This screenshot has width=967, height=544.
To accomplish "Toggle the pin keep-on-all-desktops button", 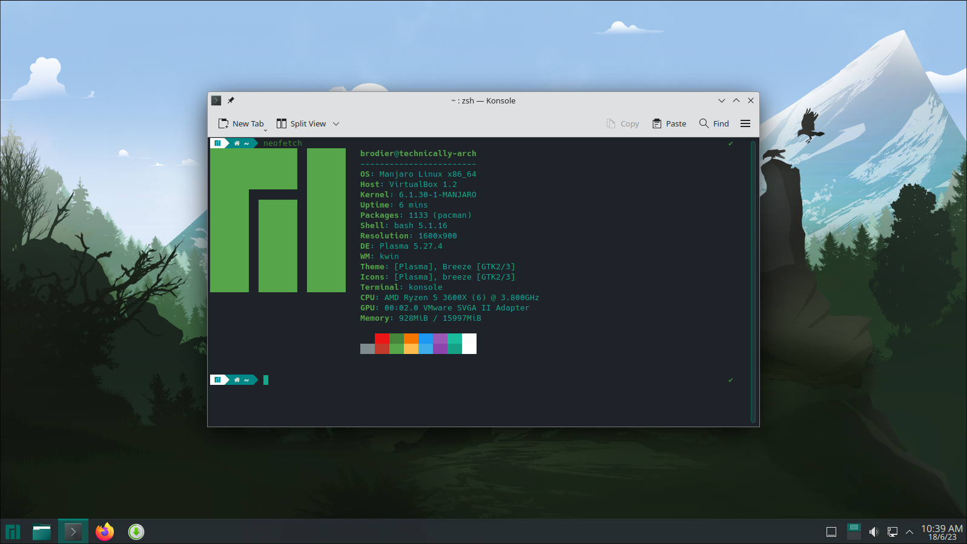I will tap(231, 100).
